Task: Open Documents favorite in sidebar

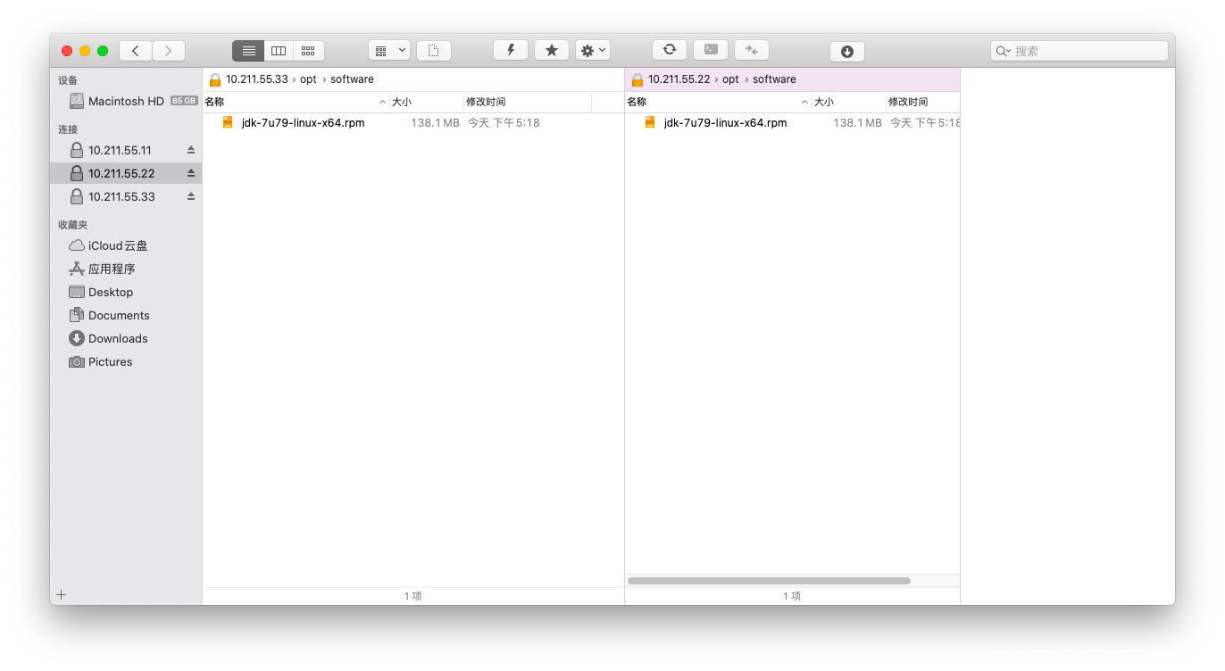Action: click(125, 315)
